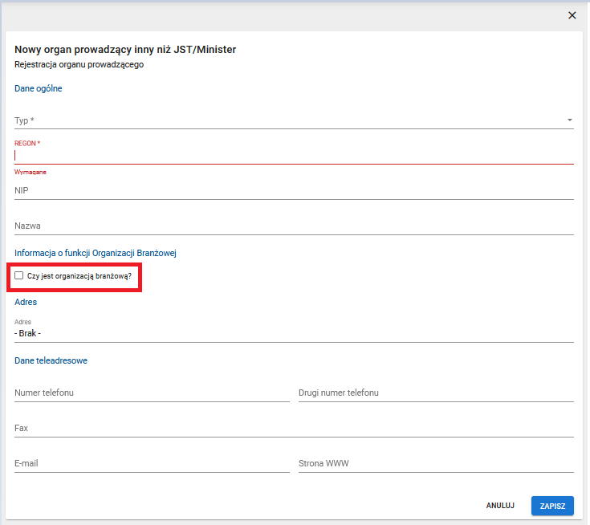The width and height of the screenshot is (590, 525).
Task: Click the Numer telefonu input
Action: (x=152, y=393)
